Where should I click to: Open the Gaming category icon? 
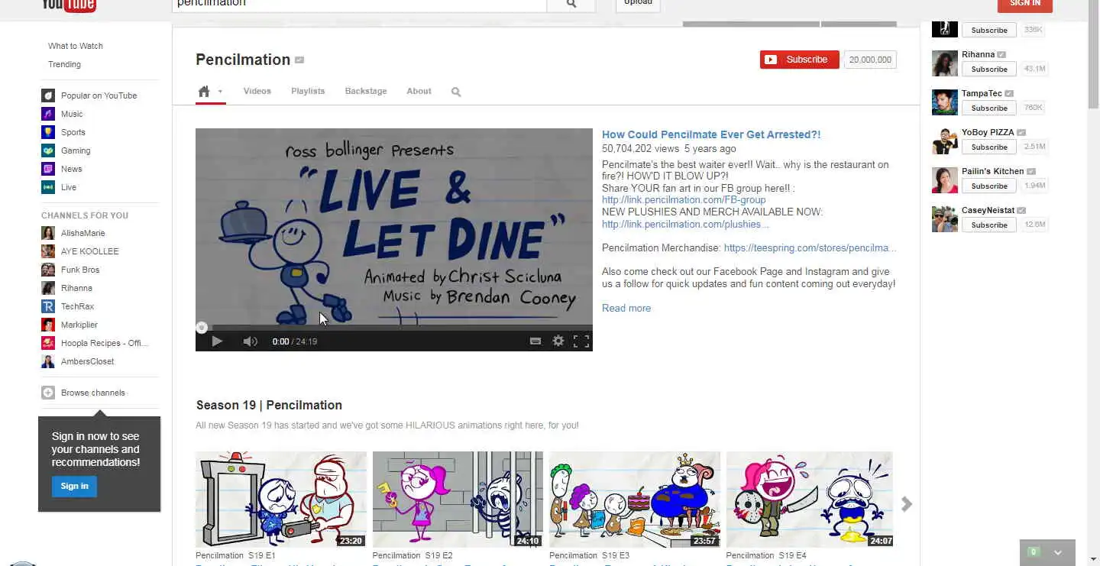tap(48, 150)
